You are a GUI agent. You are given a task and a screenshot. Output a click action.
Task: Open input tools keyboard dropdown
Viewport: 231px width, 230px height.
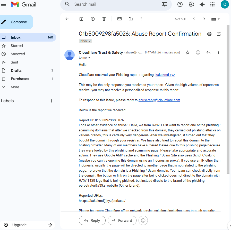coord(215,19)
